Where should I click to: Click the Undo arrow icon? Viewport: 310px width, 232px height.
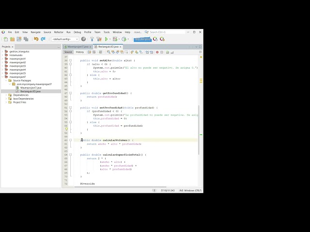tap(36, 39)
